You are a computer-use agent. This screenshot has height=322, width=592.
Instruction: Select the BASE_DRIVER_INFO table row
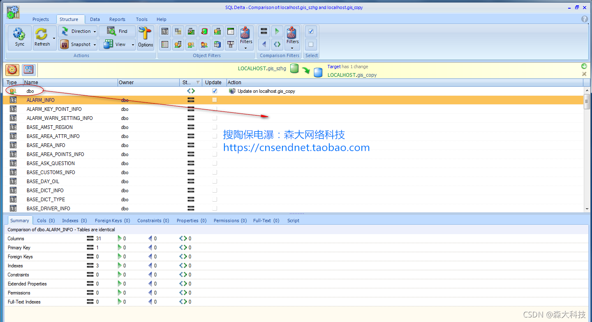pos(294,208)
